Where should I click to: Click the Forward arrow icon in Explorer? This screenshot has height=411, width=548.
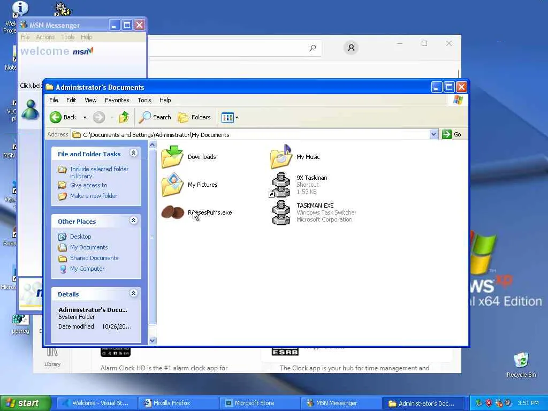point(99,117)
